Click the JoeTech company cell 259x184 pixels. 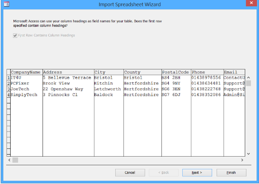pos(27,89)
